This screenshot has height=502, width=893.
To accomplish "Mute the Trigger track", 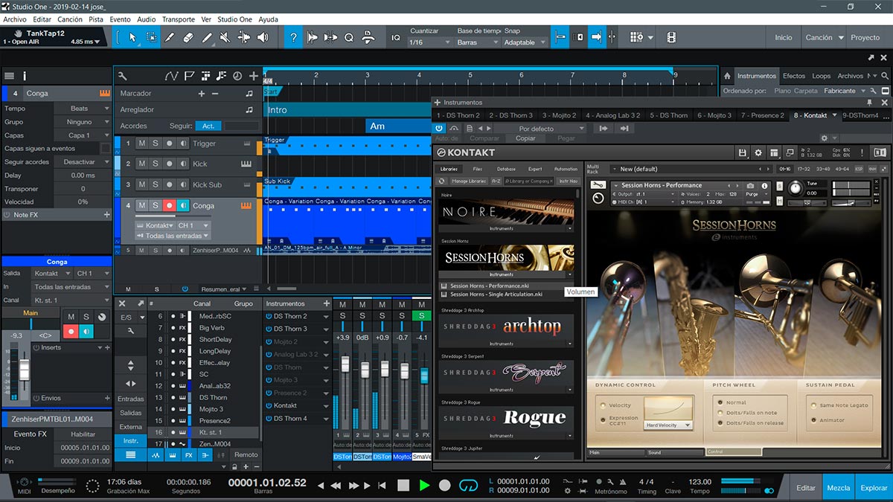I will pos(142,144).
